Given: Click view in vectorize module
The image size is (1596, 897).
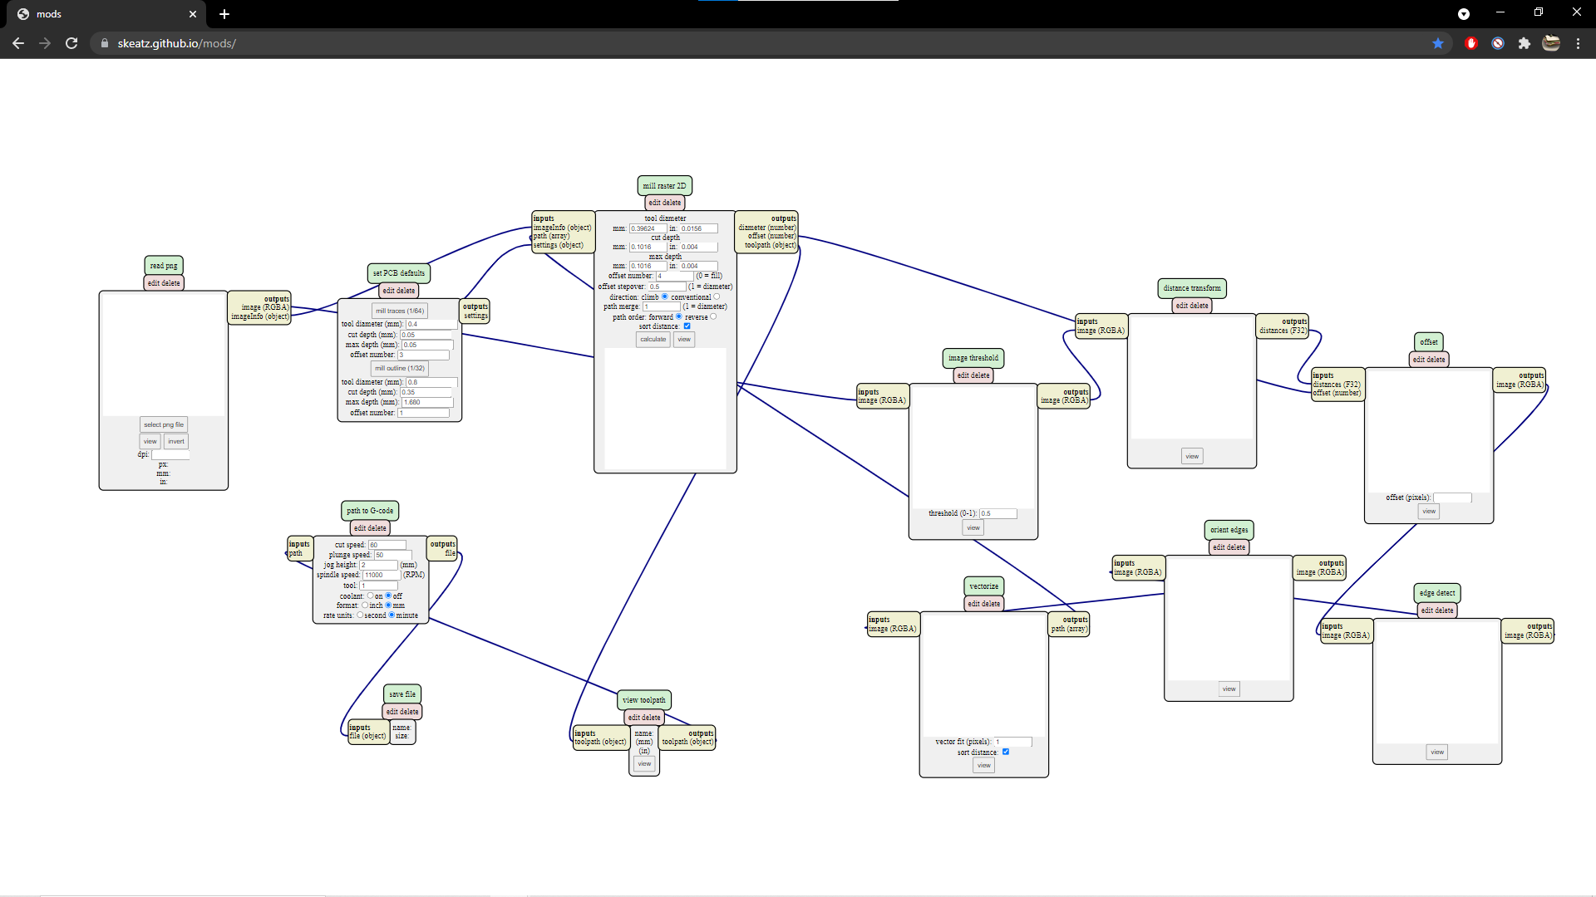Looking at the screenshot, I should pos(984,765).
